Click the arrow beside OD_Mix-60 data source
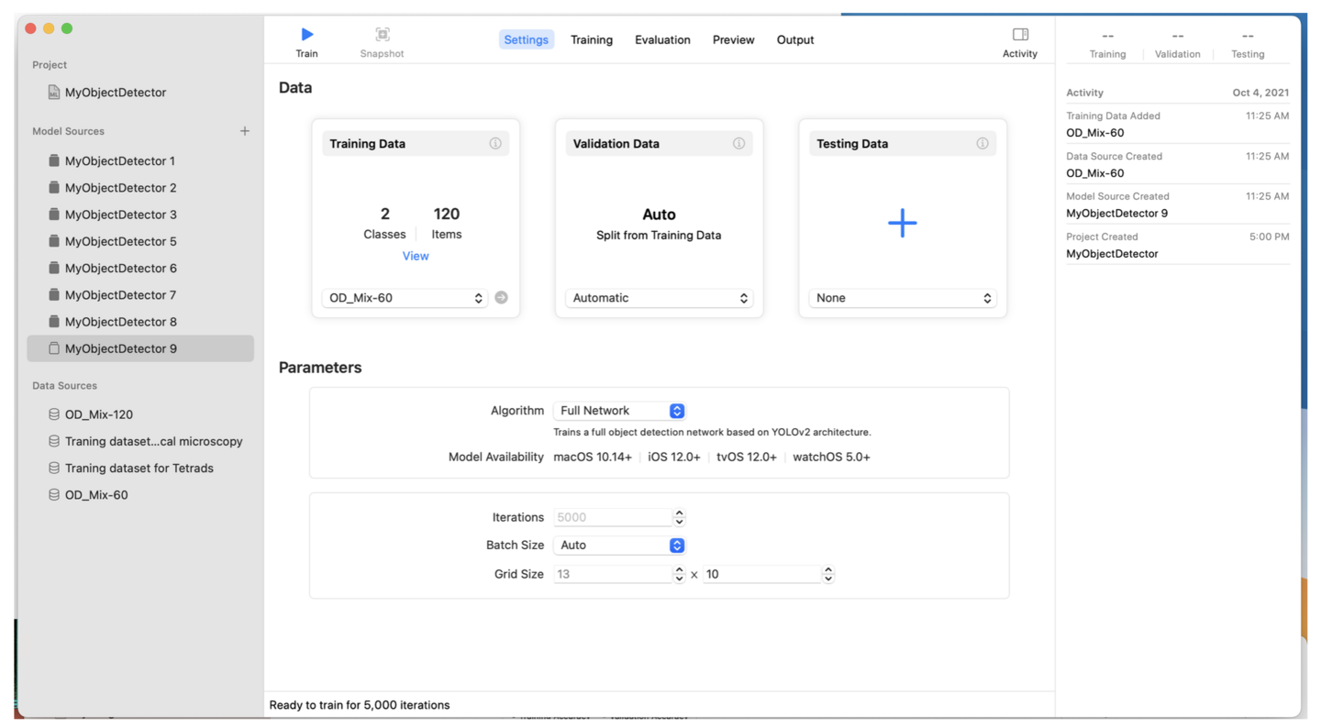 502,298
